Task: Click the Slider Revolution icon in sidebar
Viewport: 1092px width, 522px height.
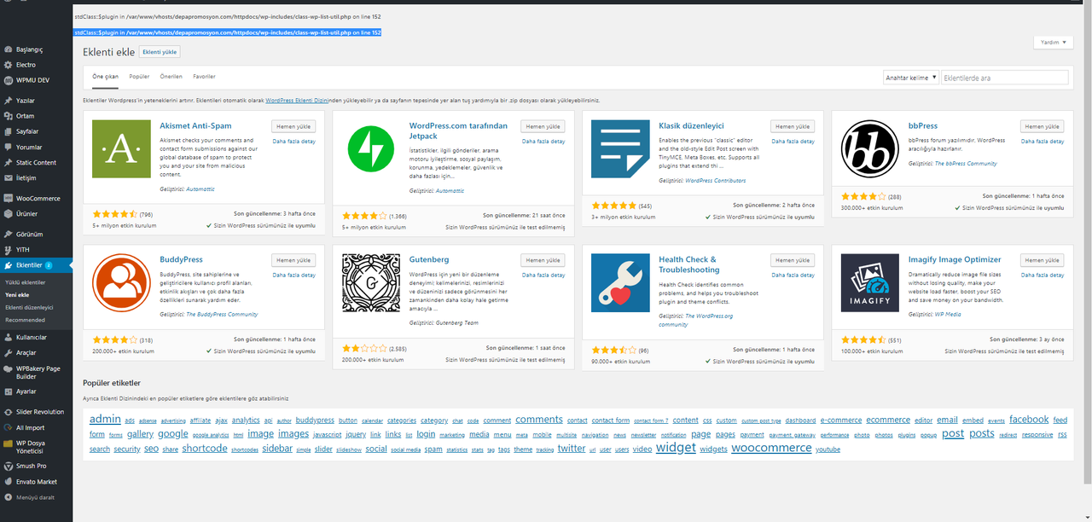Action: [x=8, y=412]
